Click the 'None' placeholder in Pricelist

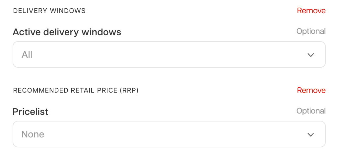pos(33,134)
